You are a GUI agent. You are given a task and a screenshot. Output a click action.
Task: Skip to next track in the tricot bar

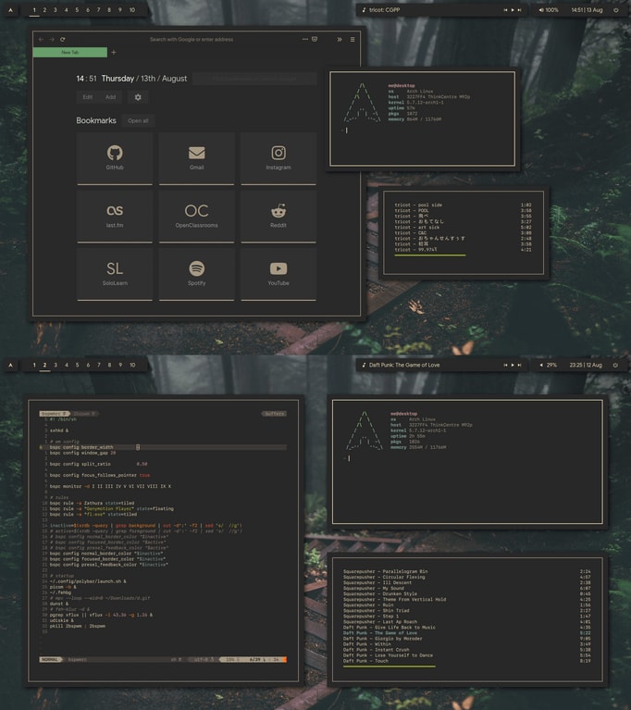coord(519,10)
